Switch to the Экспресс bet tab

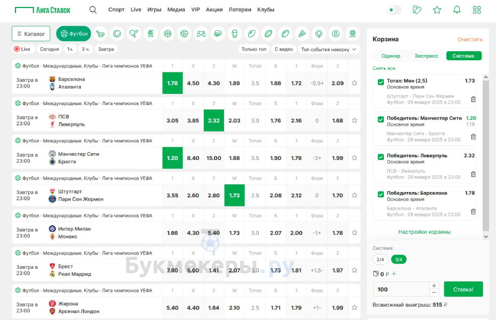426,56
